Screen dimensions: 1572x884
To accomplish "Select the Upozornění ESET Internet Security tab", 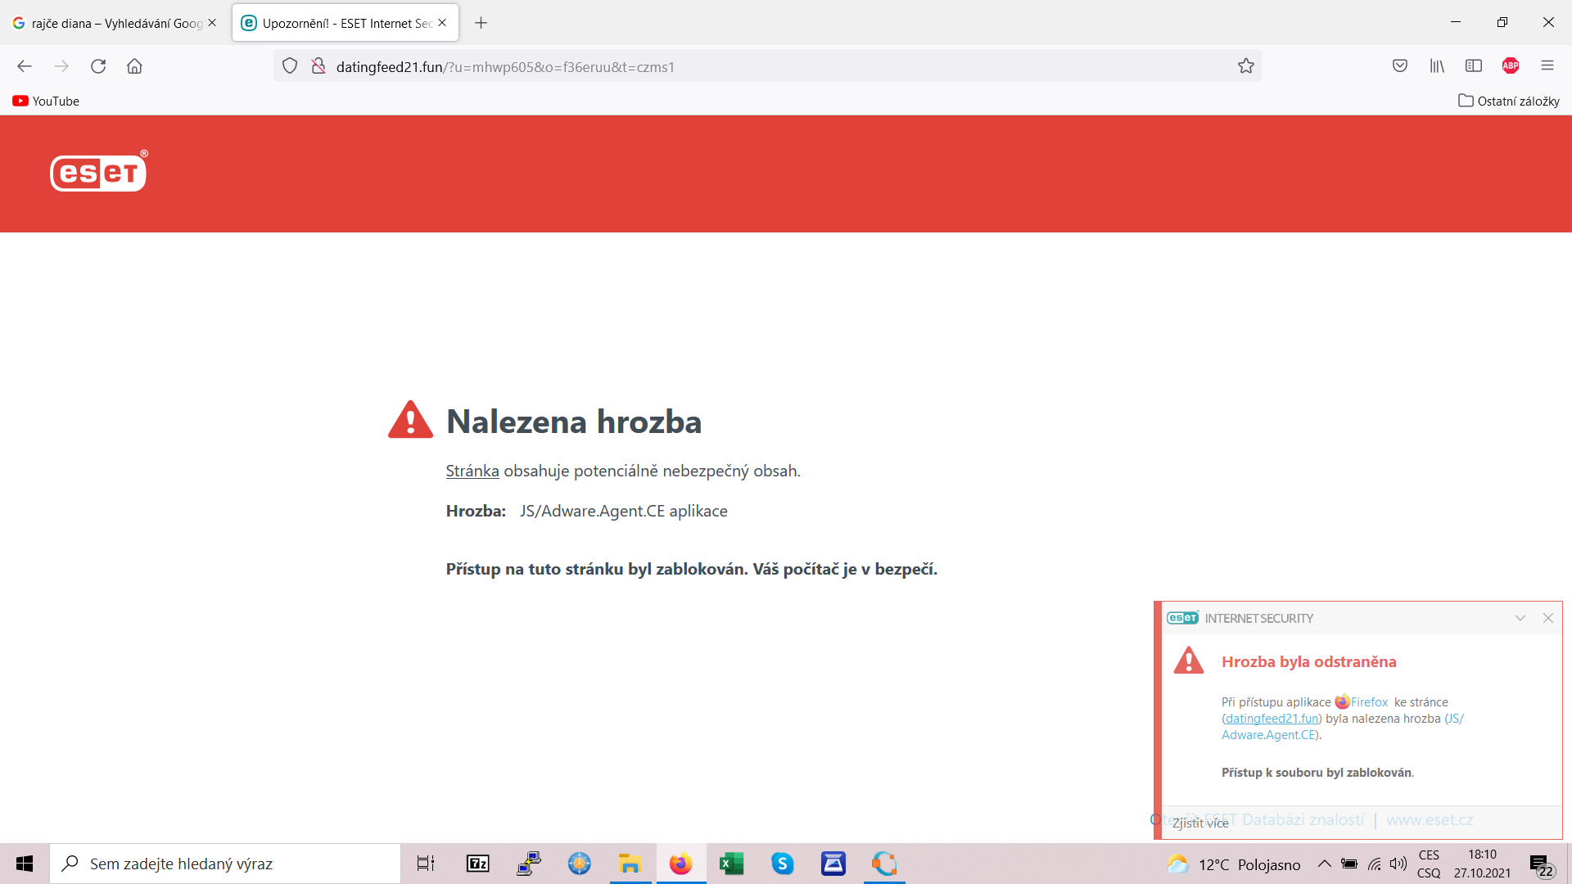I will (x=346, y=23).
